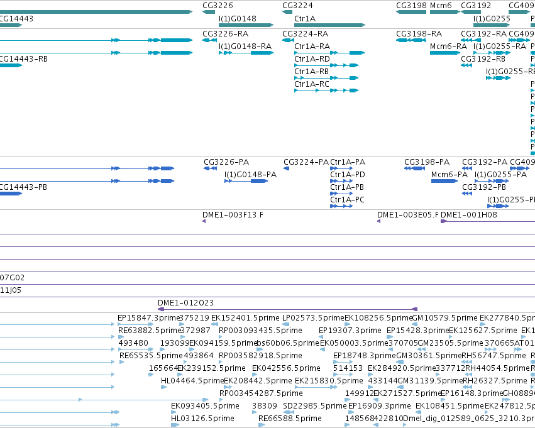Select the Ctr1A-PD protein label
Viewport: 535px width, 428px height.
pos(348,174)
